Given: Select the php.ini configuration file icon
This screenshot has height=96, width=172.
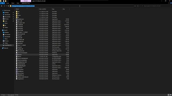Looking at the screenshot, I should click(x=17, y=56).
